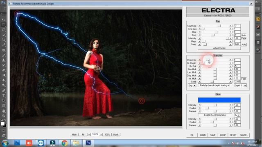
Task: Click Rays decrease arrow
Action: tap(199, 41)
